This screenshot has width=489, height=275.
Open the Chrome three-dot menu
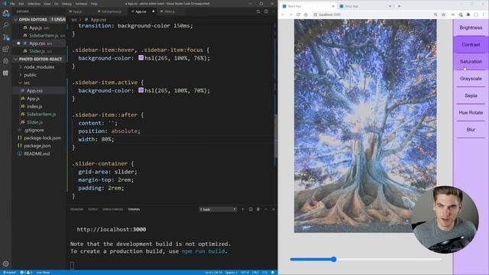click(484, 15)
